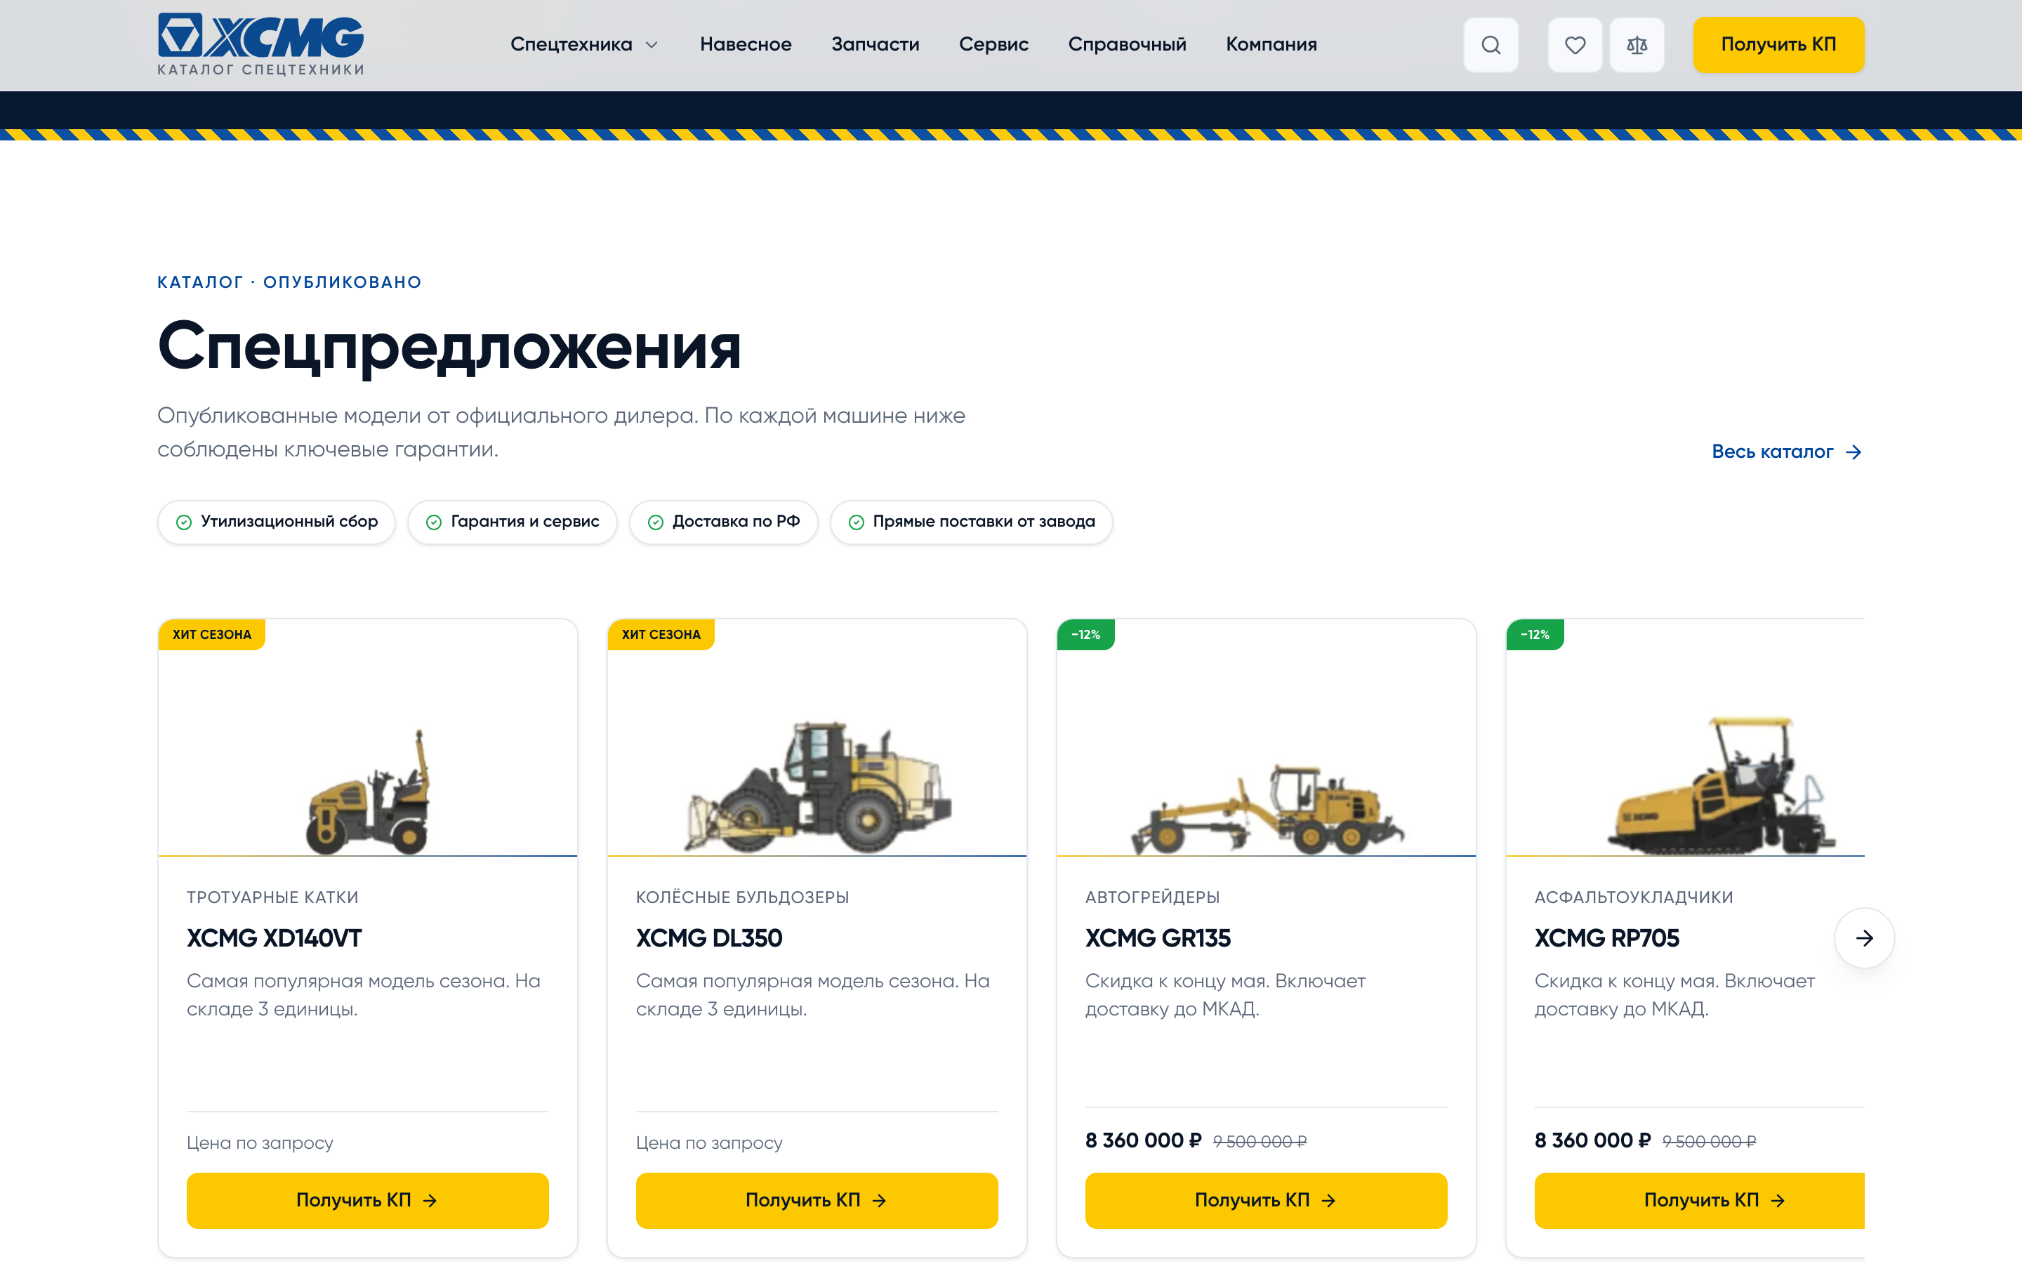Image resolution: width=2022 pixels, height=1264 pixels.
Task: Request КП for the GR135 card
Action: pyautogui.click(x=1266, y=1201)
